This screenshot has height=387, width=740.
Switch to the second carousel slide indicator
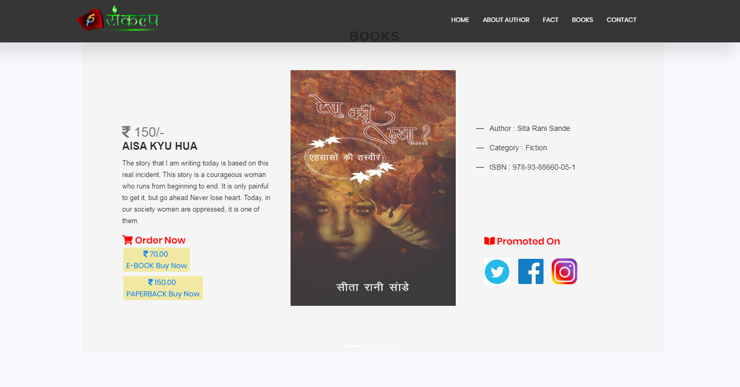pos(373,346)
